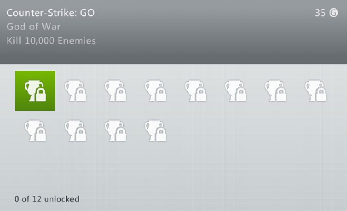
Task: Choose the second locked trophy in the bottom row
Action: 75,131
